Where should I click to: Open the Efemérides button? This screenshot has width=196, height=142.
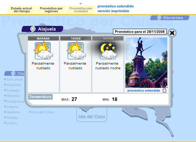[x=170, y=18]
